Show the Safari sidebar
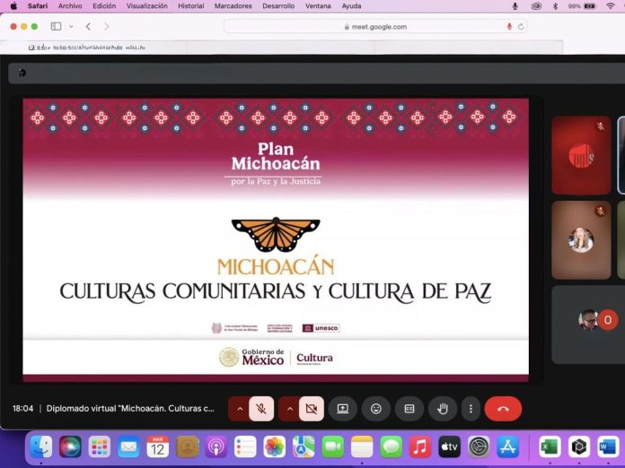 pyautogui.click(x=56, y=27)
